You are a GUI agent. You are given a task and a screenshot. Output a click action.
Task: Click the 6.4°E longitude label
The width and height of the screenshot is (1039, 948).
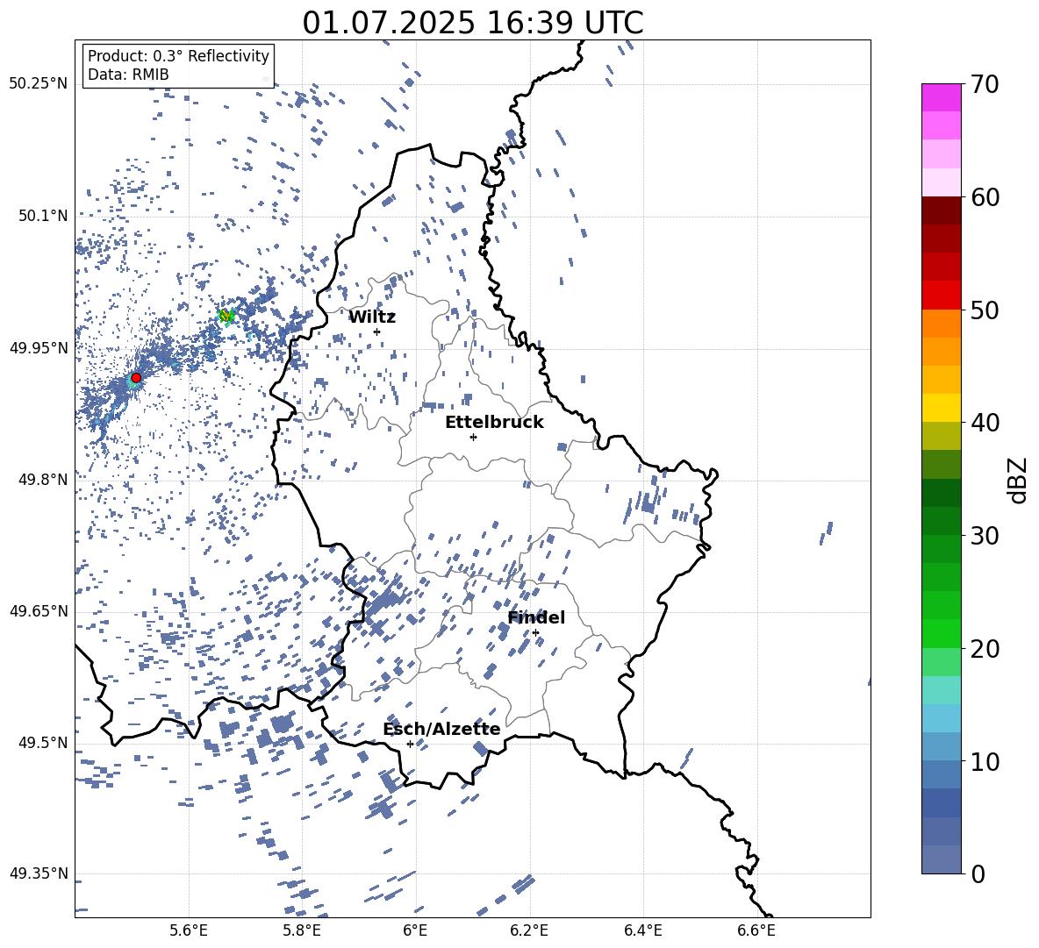(x=642, y=930)
